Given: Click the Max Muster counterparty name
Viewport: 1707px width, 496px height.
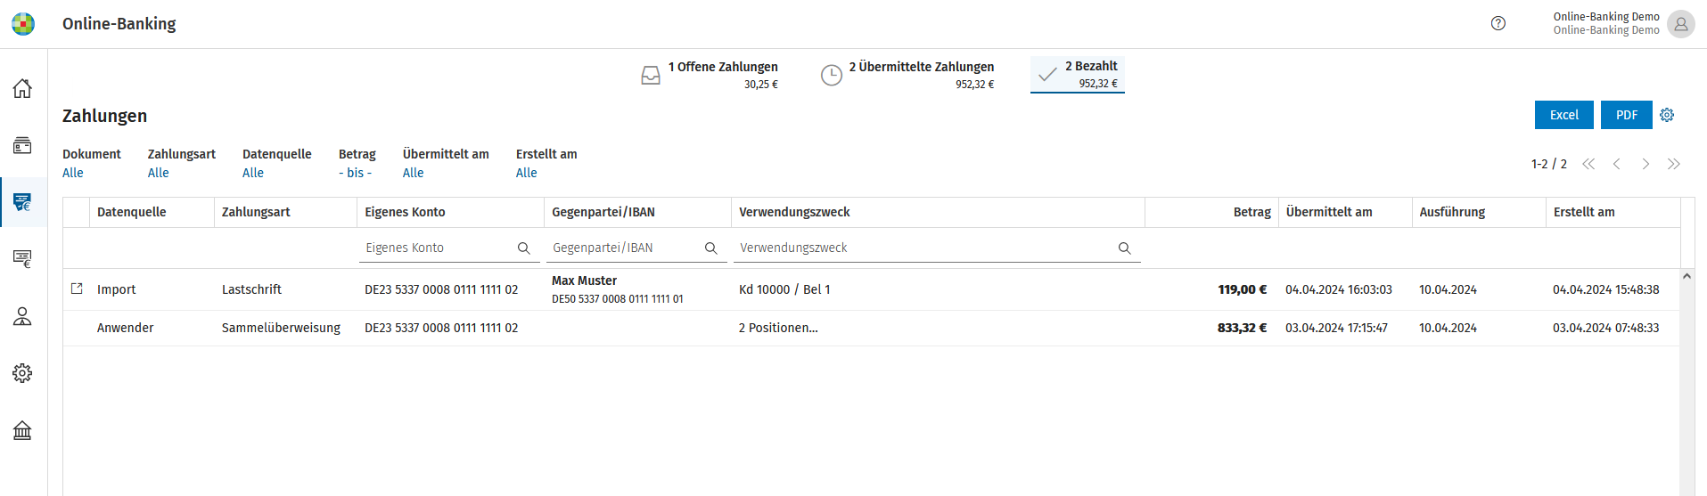Looking at the screenshot, I should click(x=584, y=281).
